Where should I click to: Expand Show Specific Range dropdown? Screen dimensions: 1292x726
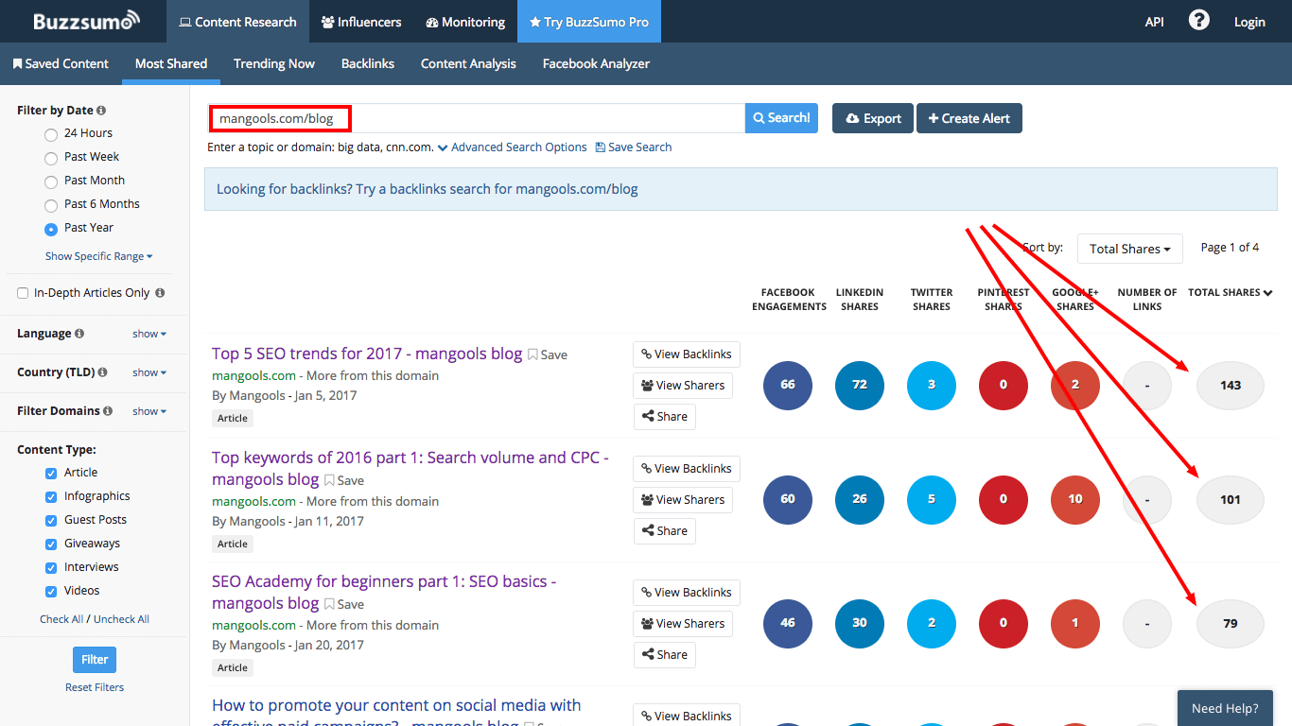tap(99, 256)
